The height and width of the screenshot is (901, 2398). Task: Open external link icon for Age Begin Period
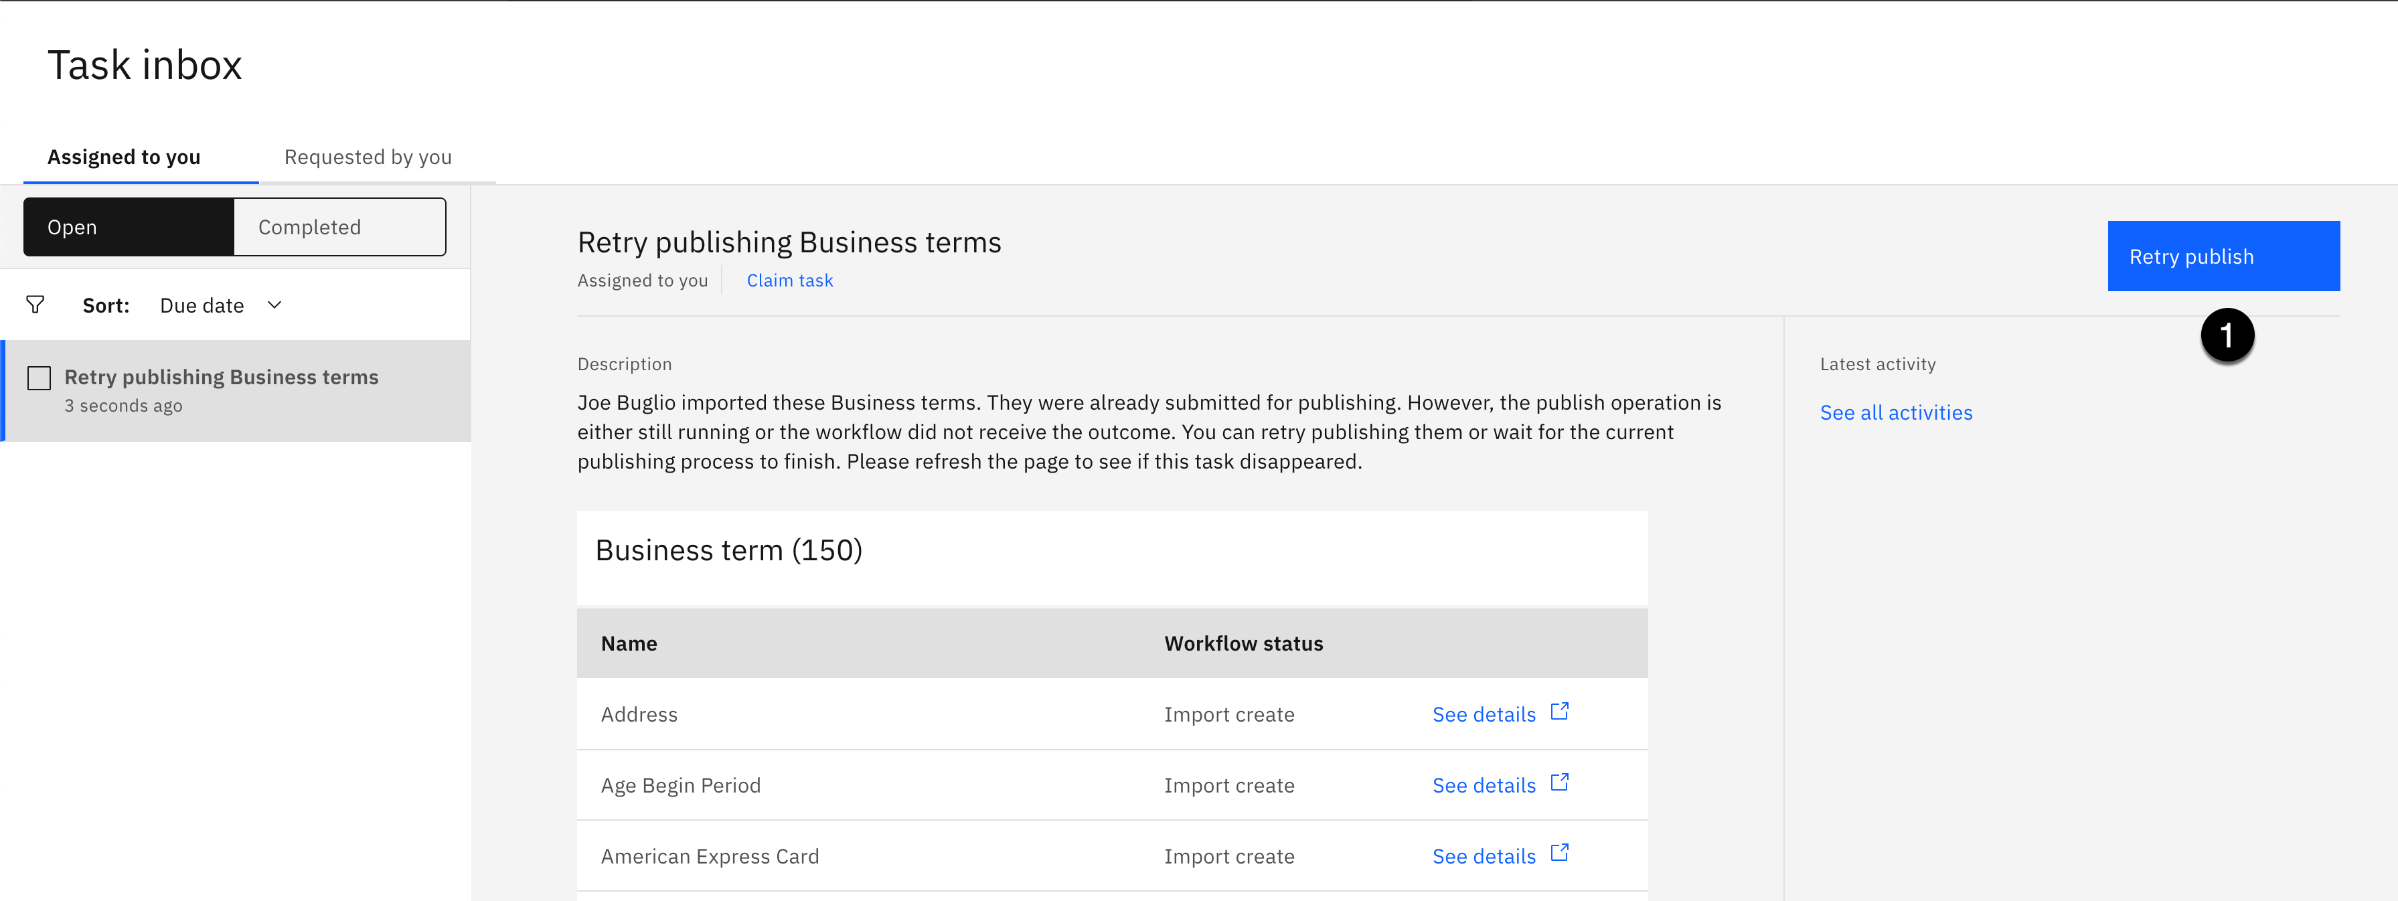click(x=1559, y=783)
